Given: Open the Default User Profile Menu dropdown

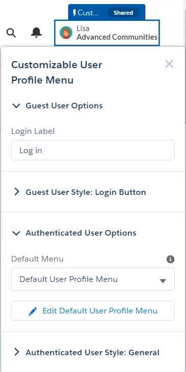Looking at the screenshot, I should [93, 279].
